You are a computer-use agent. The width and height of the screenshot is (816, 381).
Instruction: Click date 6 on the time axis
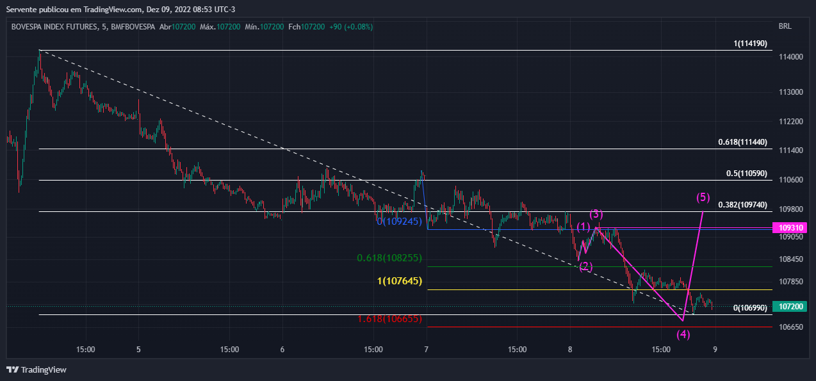[282, 350]
